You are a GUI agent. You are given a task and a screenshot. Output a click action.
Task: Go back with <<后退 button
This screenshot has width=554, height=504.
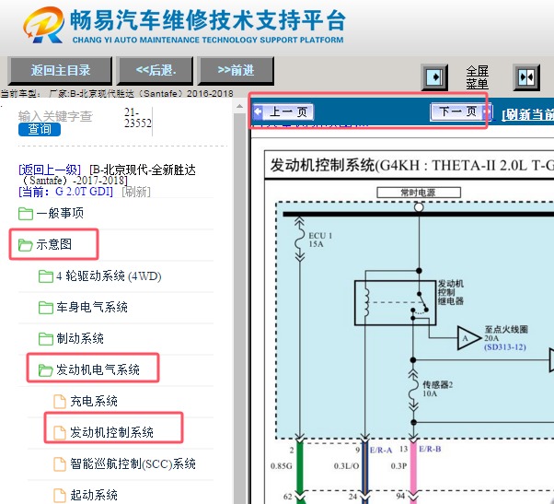pos(156,70)
